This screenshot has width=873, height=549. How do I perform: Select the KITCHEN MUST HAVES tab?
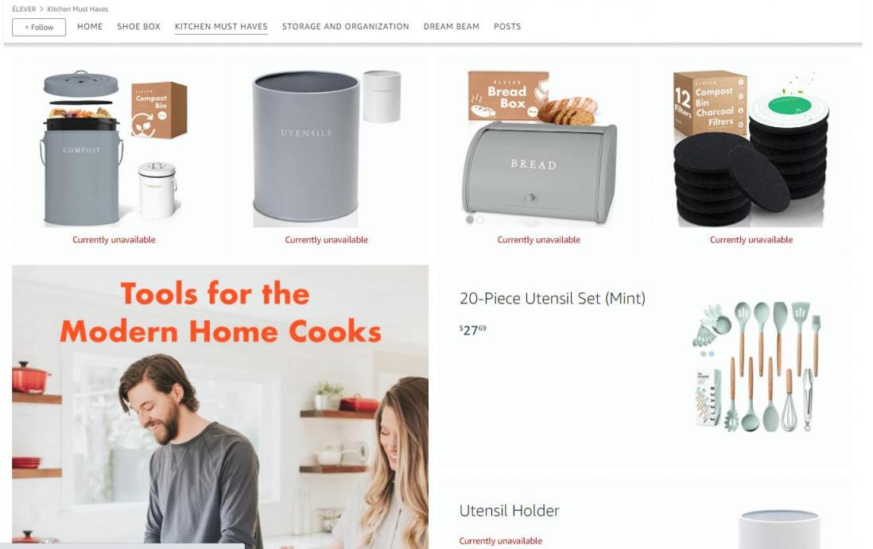coord(221,26)
